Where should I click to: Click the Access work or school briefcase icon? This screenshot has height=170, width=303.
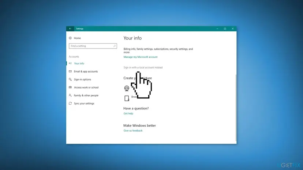(x=70, y=87)
